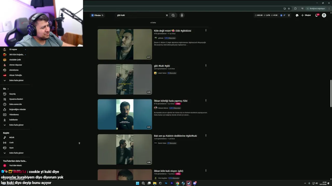Open 'İlkkan köleliği fazla yapmış /Gibi' title
Screen dimensions: 332x186
pos(171,101)
